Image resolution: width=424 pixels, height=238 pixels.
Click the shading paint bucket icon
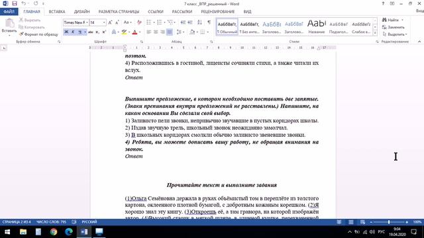click(192, 32)
